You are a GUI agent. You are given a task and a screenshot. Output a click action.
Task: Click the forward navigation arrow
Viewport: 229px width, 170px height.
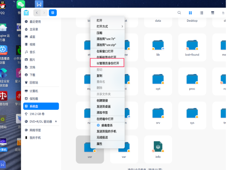click(x=44, y=13)
